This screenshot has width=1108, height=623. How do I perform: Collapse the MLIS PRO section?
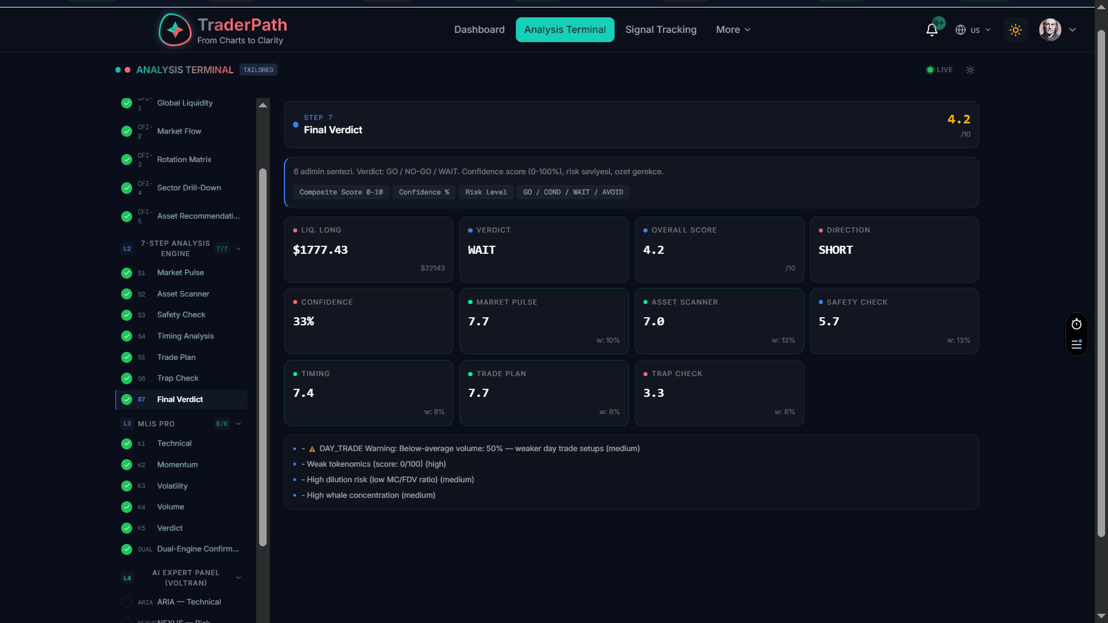(x=238, y=423)
